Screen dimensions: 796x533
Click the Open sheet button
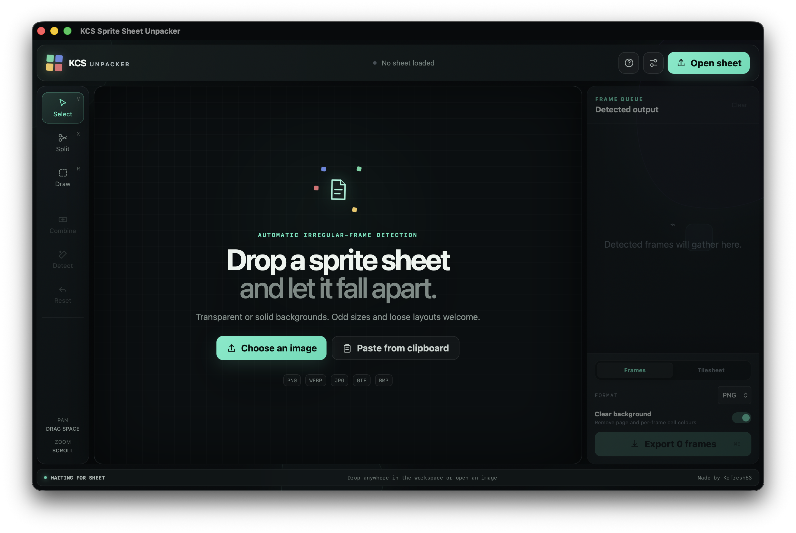(708, 63)
